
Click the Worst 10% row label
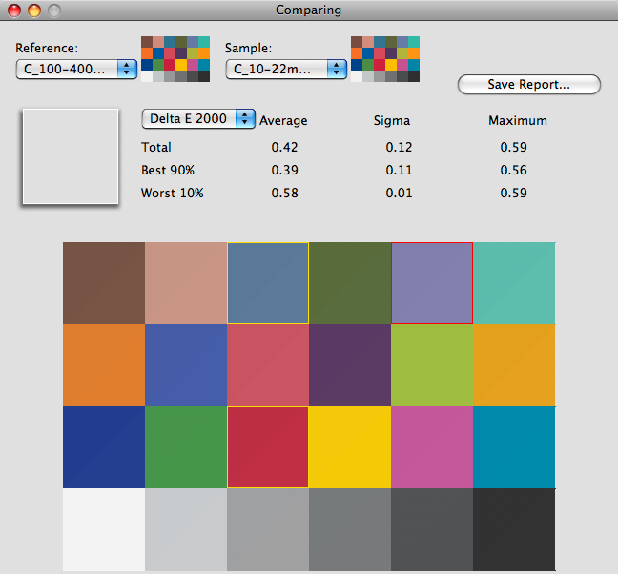coord(173,193)
